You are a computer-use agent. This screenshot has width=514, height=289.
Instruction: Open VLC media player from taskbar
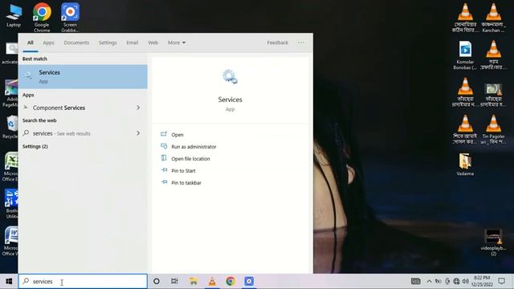(212, 281)
